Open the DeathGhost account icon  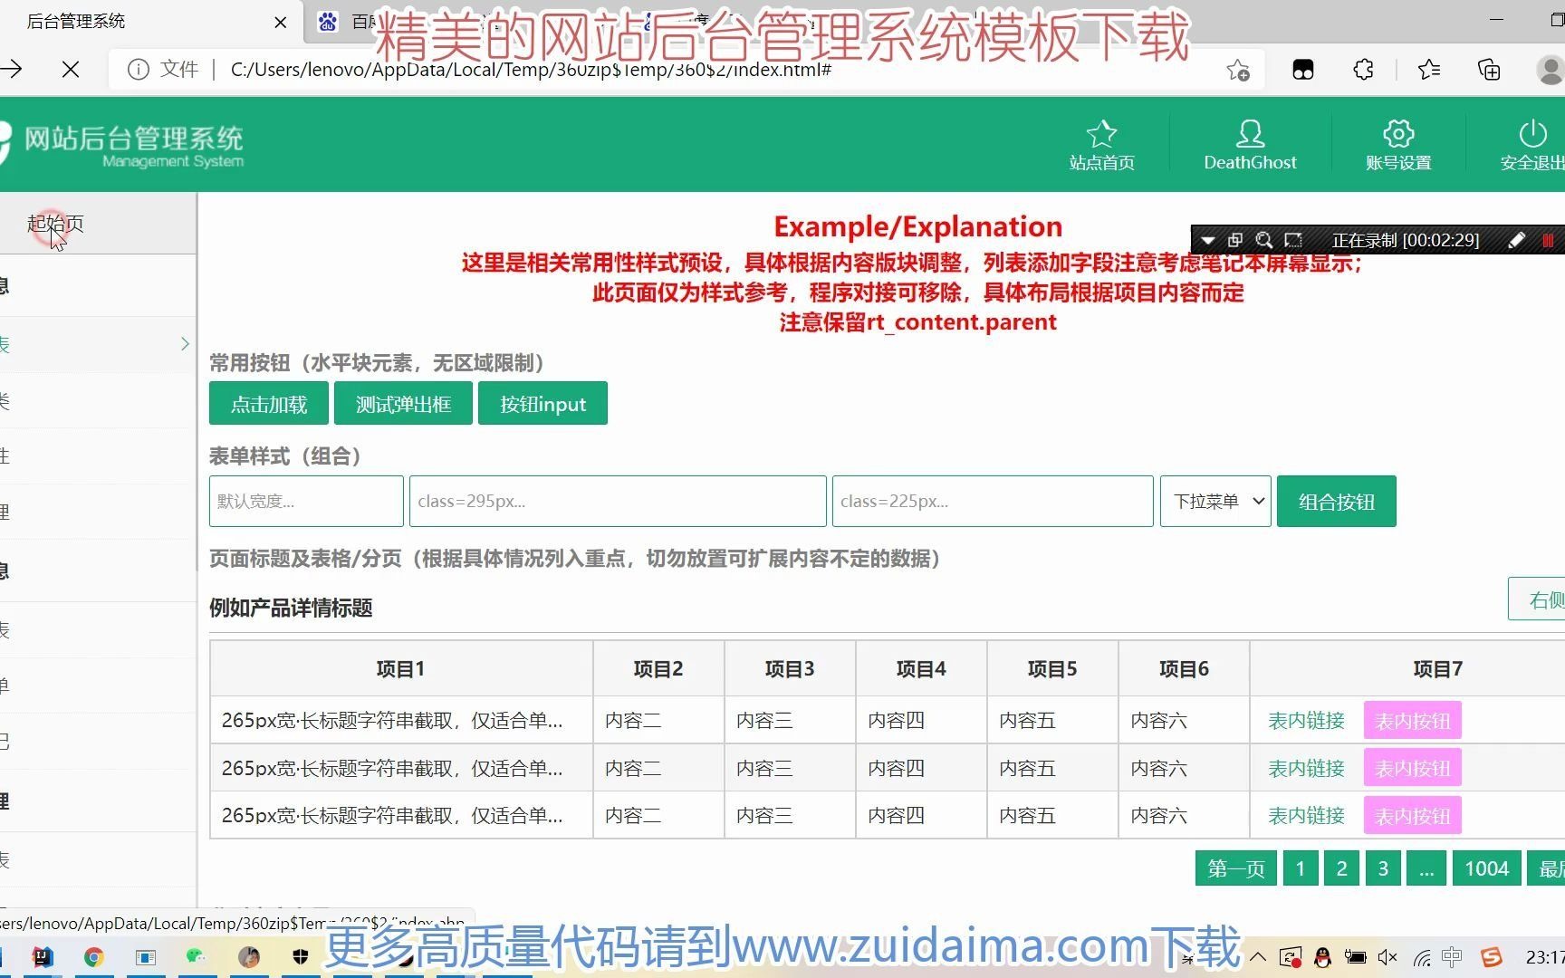[1250, 134]
